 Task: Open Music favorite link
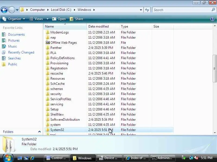pos(12,46)
